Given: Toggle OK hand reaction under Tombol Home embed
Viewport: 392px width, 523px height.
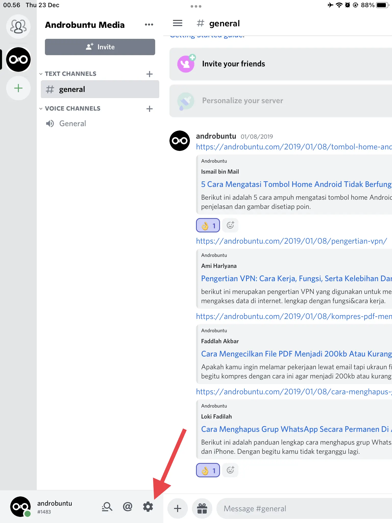Looking at the screenshot, I should click(208, 225).
